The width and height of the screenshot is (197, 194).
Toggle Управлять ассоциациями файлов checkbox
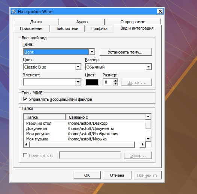coord(25,99)
